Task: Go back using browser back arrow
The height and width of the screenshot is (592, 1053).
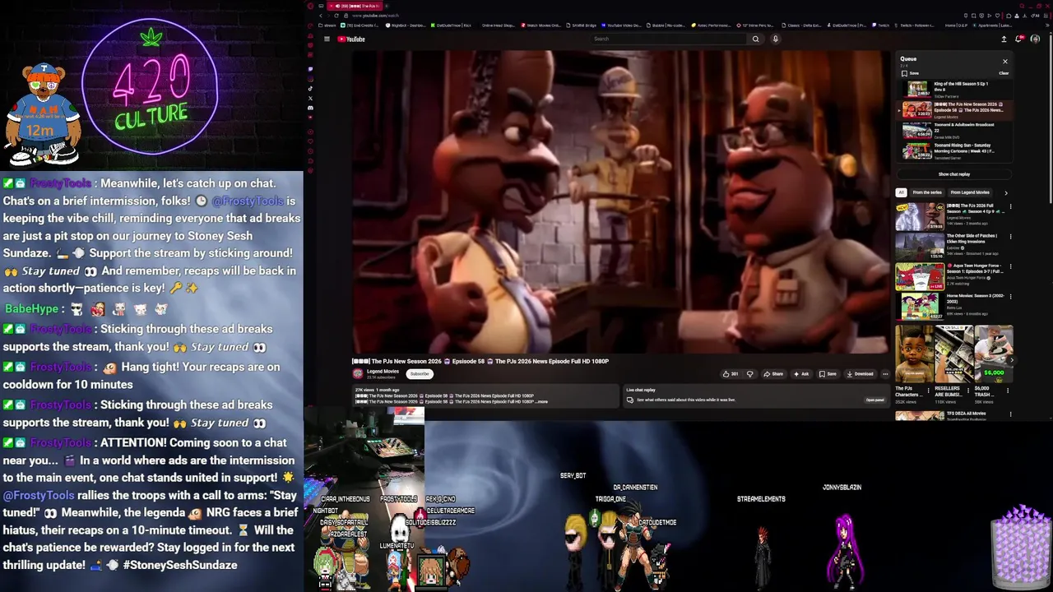Action: click(x=321, y=16)
